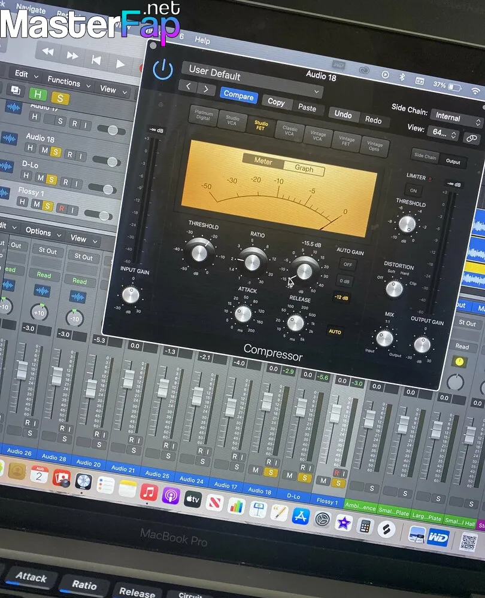This screenshot has width=485, height=598.
Task: Open the Podcasts app in the Dock
Action: pos(171,496)
